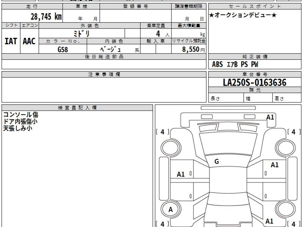
Task: Select the 内装色 header
Action: click(114, 41)
